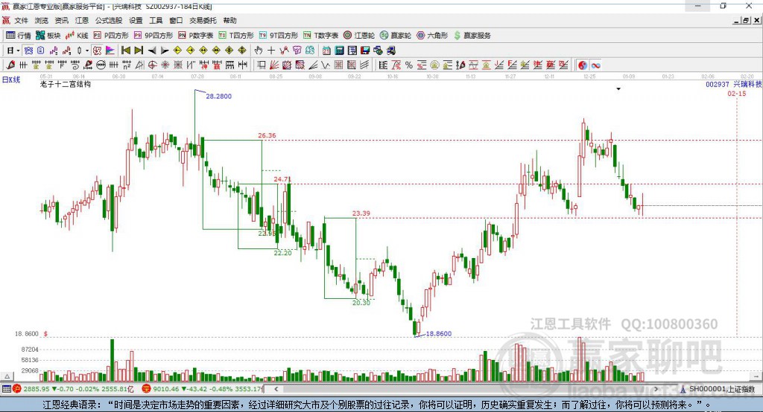
Task: Toggle the red-blue infinity symbol icon
Action: (595, 65)
